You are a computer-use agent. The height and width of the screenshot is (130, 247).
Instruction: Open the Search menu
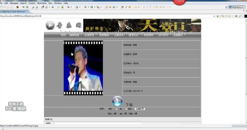[23, 3]
